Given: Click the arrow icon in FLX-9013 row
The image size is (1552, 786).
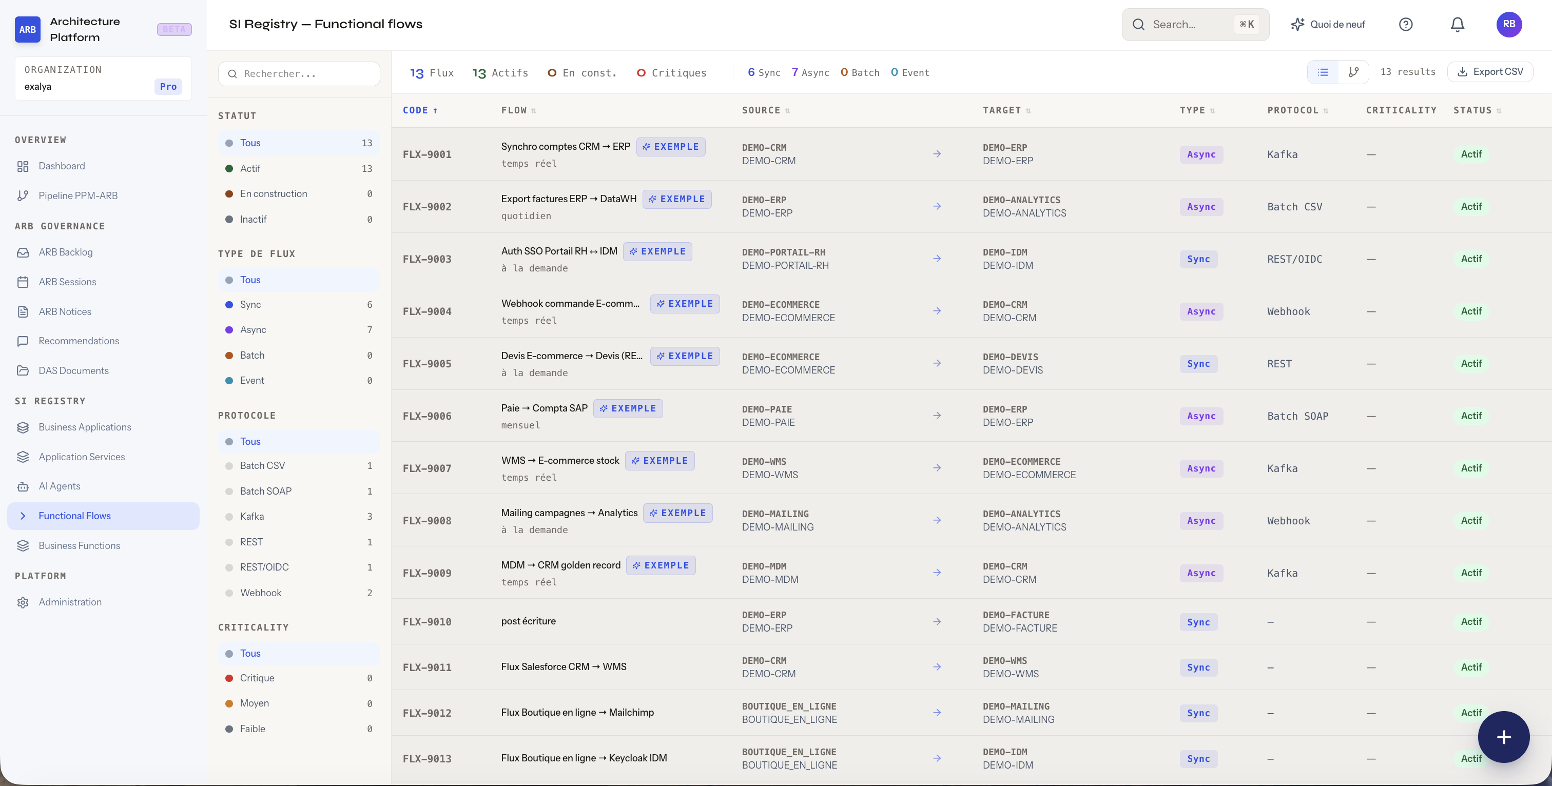Looking at the screenshot, I should point(937,758).
